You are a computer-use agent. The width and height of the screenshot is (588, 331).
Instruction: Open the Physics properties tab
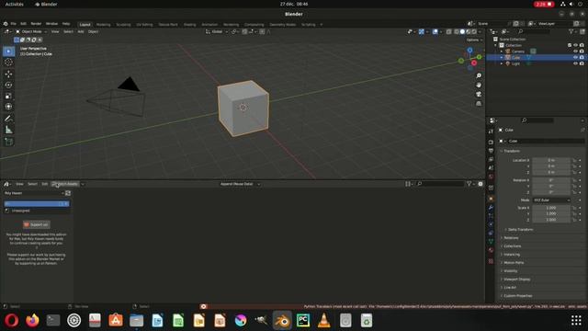click(491, 224)
